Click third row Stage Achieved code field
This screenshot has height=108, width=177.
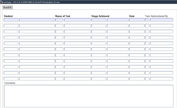[99, 31]
